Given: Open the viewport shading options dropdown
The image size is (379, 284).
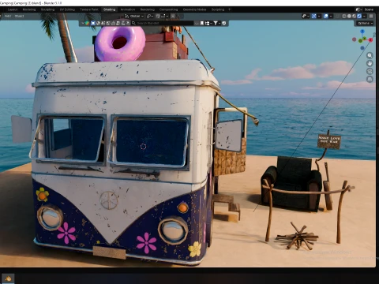Looking at the screenshot, I should (364, 16).
